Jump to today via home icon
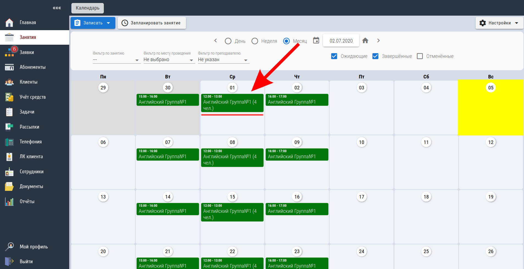 tap(365, 41)
